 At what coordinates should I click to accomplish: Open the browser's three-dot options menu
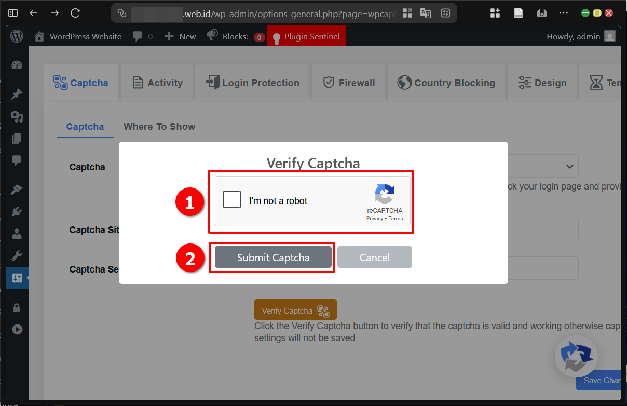click(564, 12)
